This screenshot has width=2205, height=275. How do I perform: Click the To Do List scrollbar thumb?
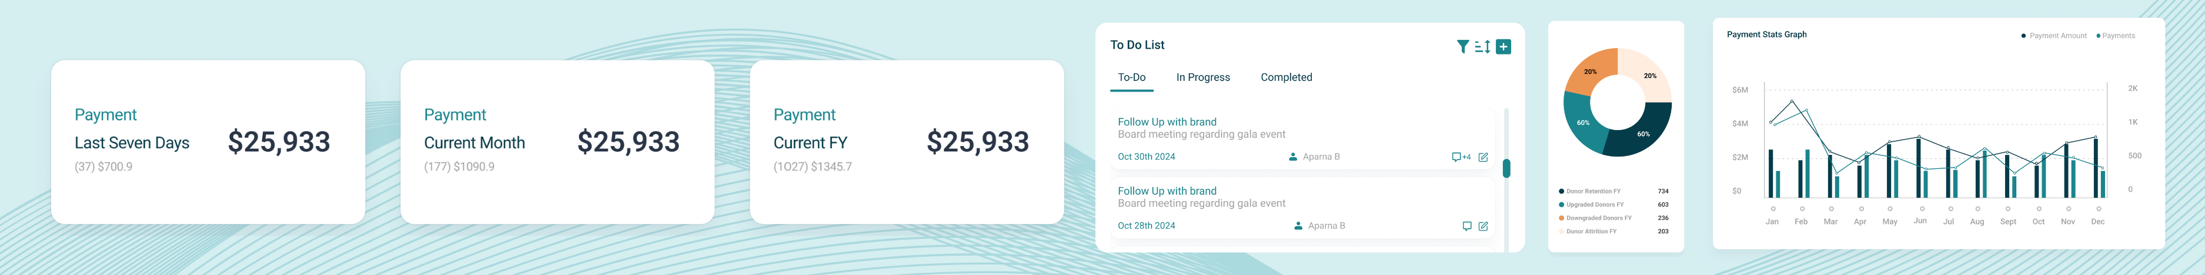tap(1506, 168)
